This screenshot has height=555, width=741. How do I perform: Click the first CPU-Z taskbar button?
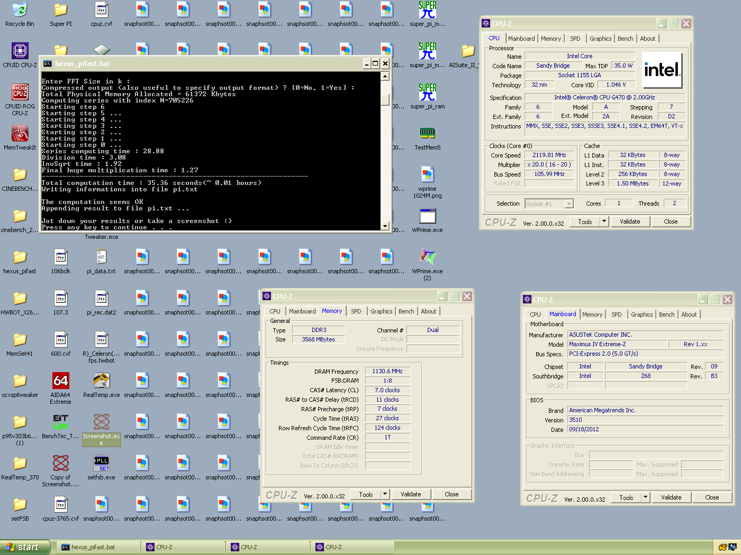click(183, 547)
